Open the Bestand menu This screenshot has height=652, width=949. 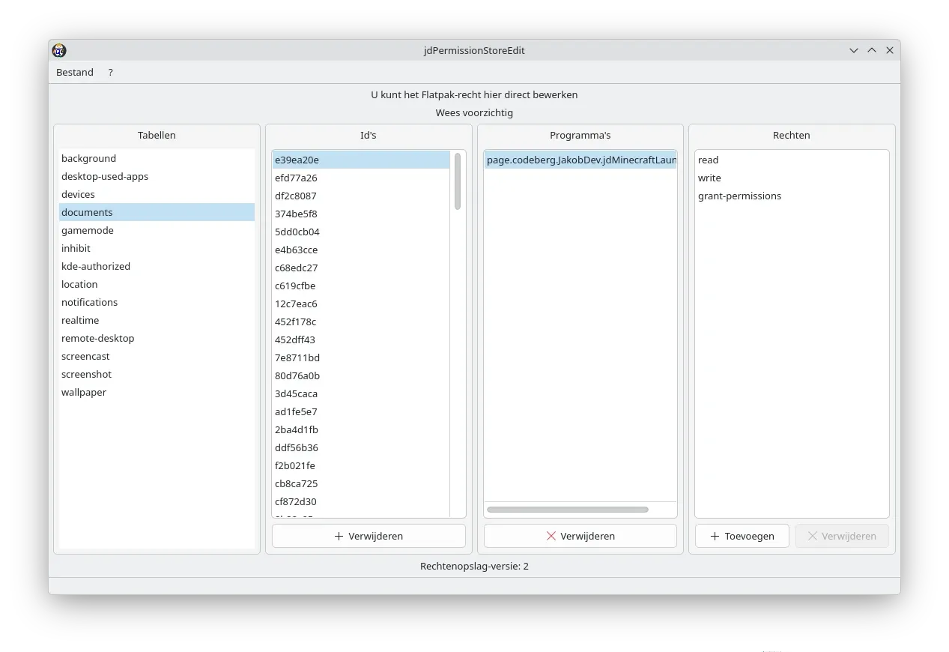(75, 72)
